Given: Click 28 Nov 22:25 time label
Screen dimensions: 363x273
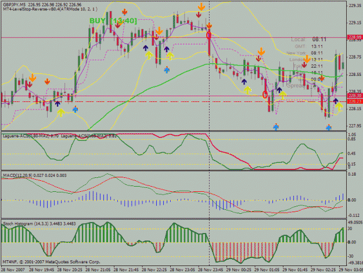Looking at the screenshot, I should [x=154, y=270].
